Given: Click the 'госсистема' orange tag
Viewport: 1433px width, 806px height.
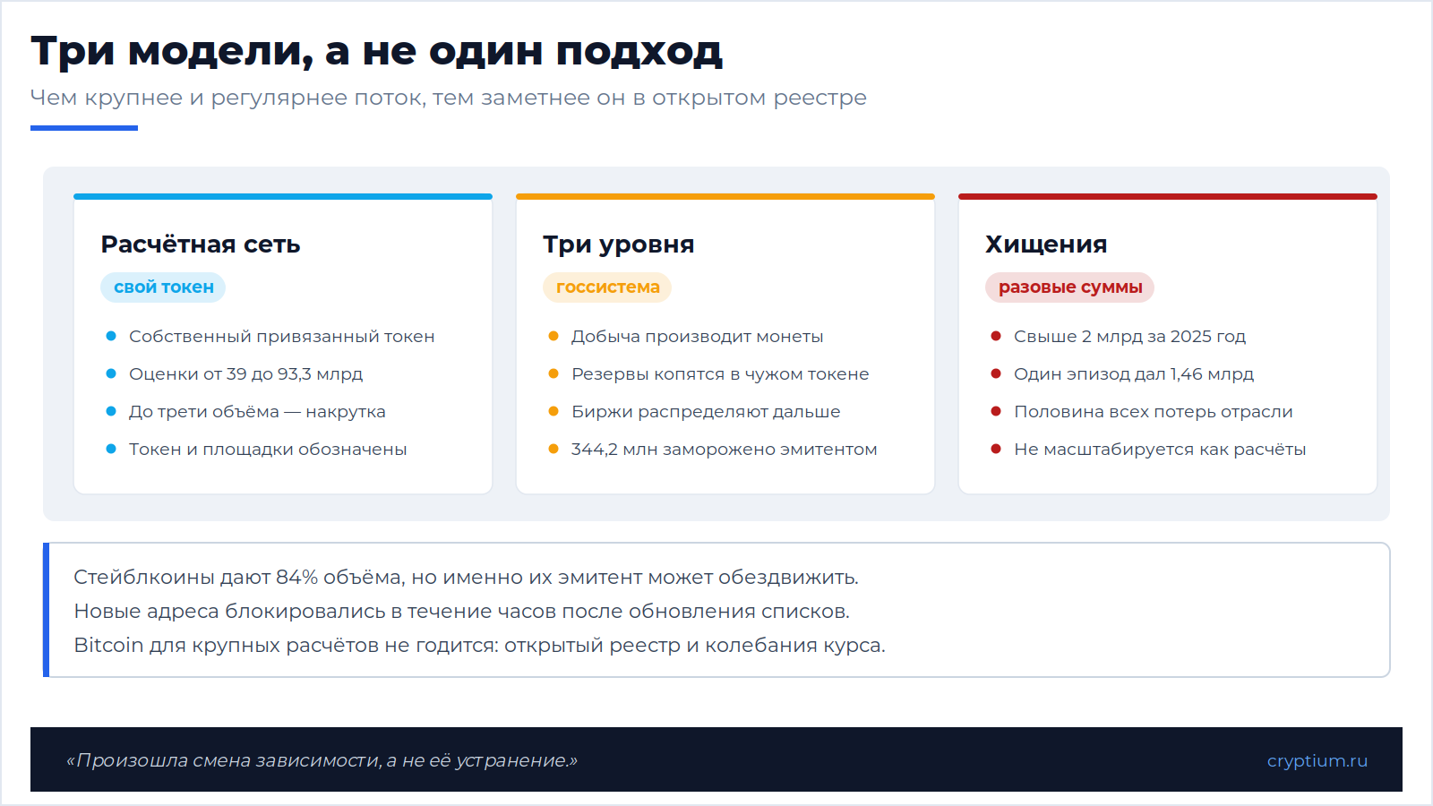Looking at the screenshot, I should pyautogui.click(x=607, y=287).
